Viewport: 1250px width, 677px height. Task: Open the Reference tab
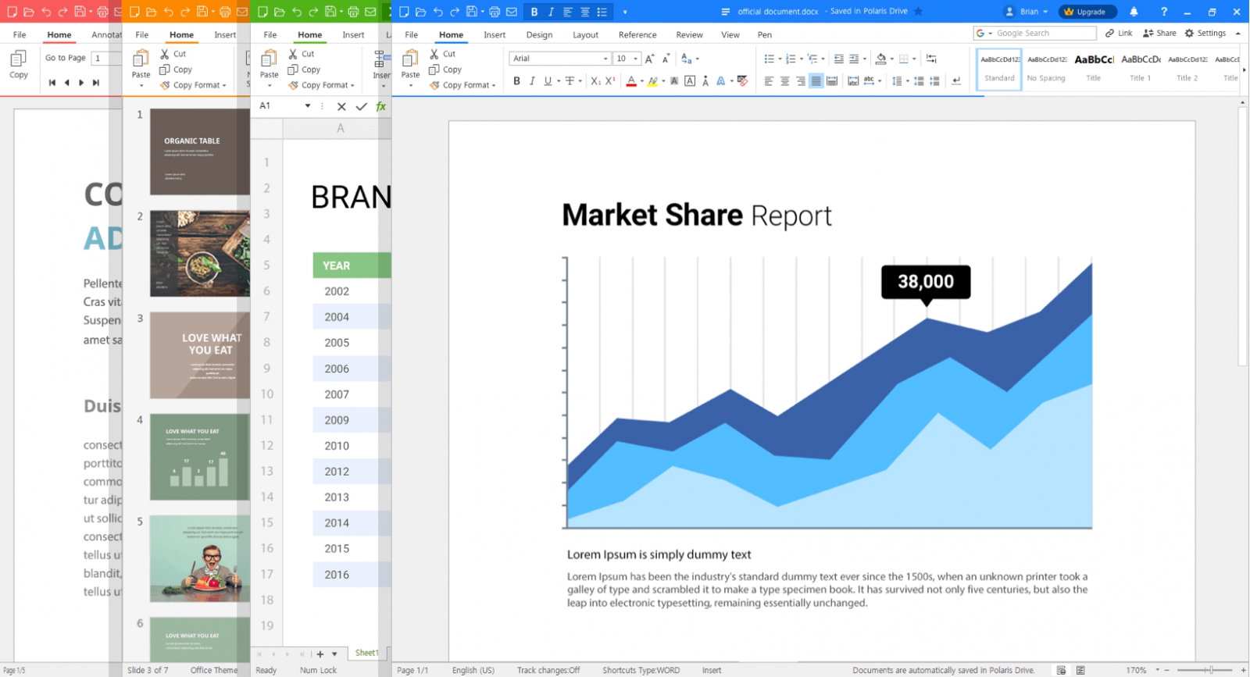pos(637,34)
